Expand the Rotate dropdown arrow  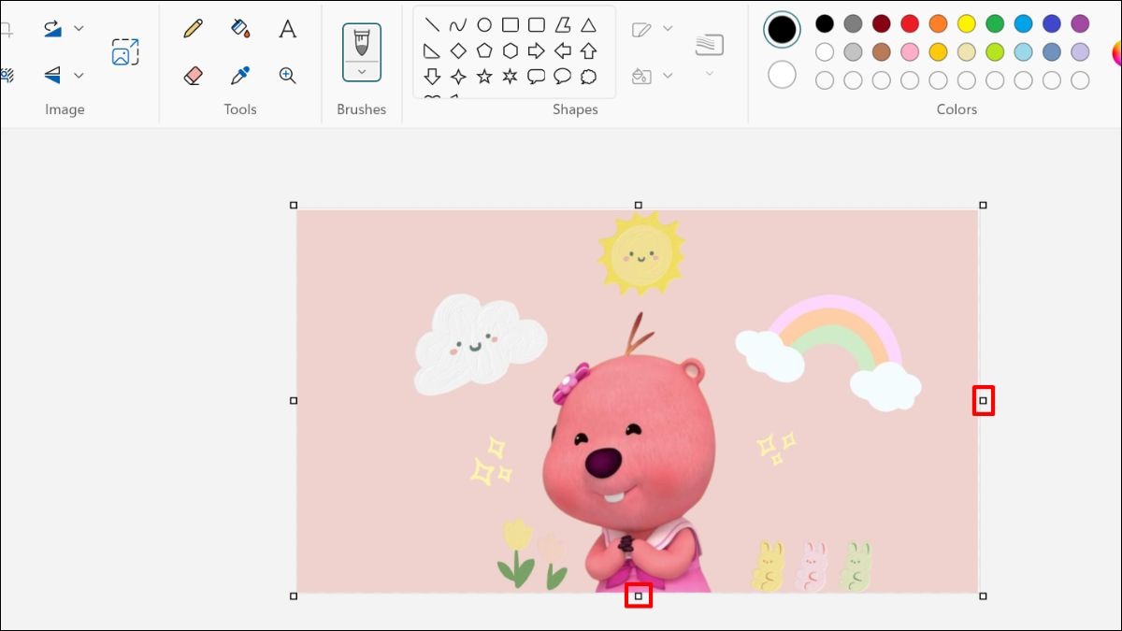click(x=79, y=28)
